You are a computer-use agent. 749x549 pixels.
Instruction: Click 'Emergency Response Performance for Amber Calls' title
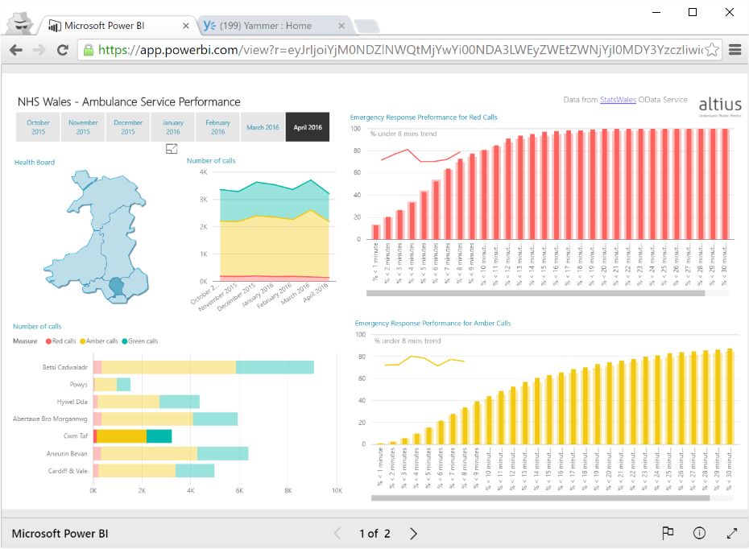tap(432, 323)
